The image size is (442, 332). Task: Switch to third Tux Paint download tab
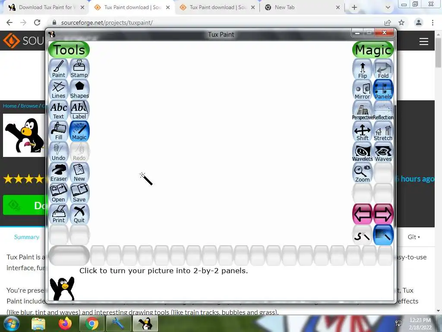click(x=218, y=7)
